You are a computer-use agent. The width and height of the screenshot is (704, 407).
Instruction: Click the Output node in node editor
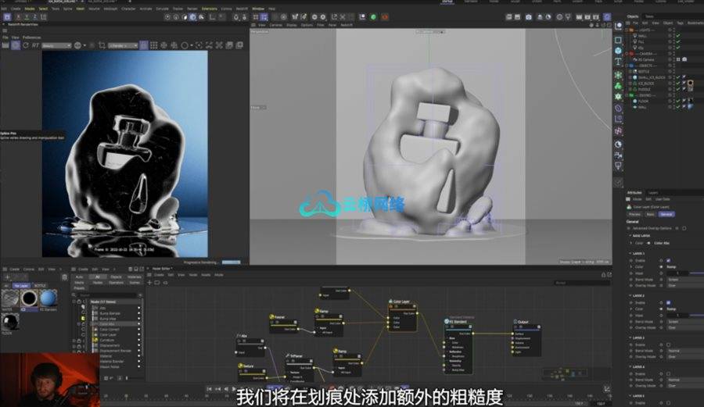523,321
